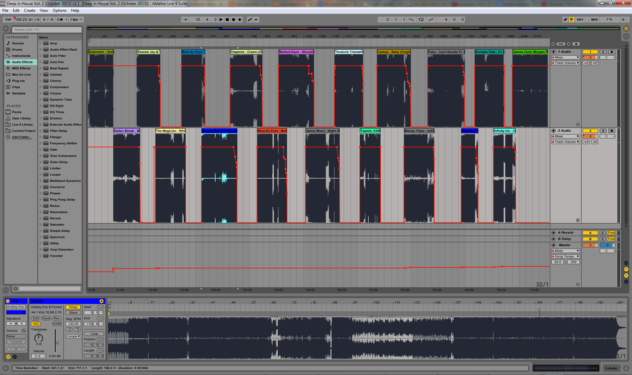Toggle the Follow playback arrow button

tap(185, 20)
